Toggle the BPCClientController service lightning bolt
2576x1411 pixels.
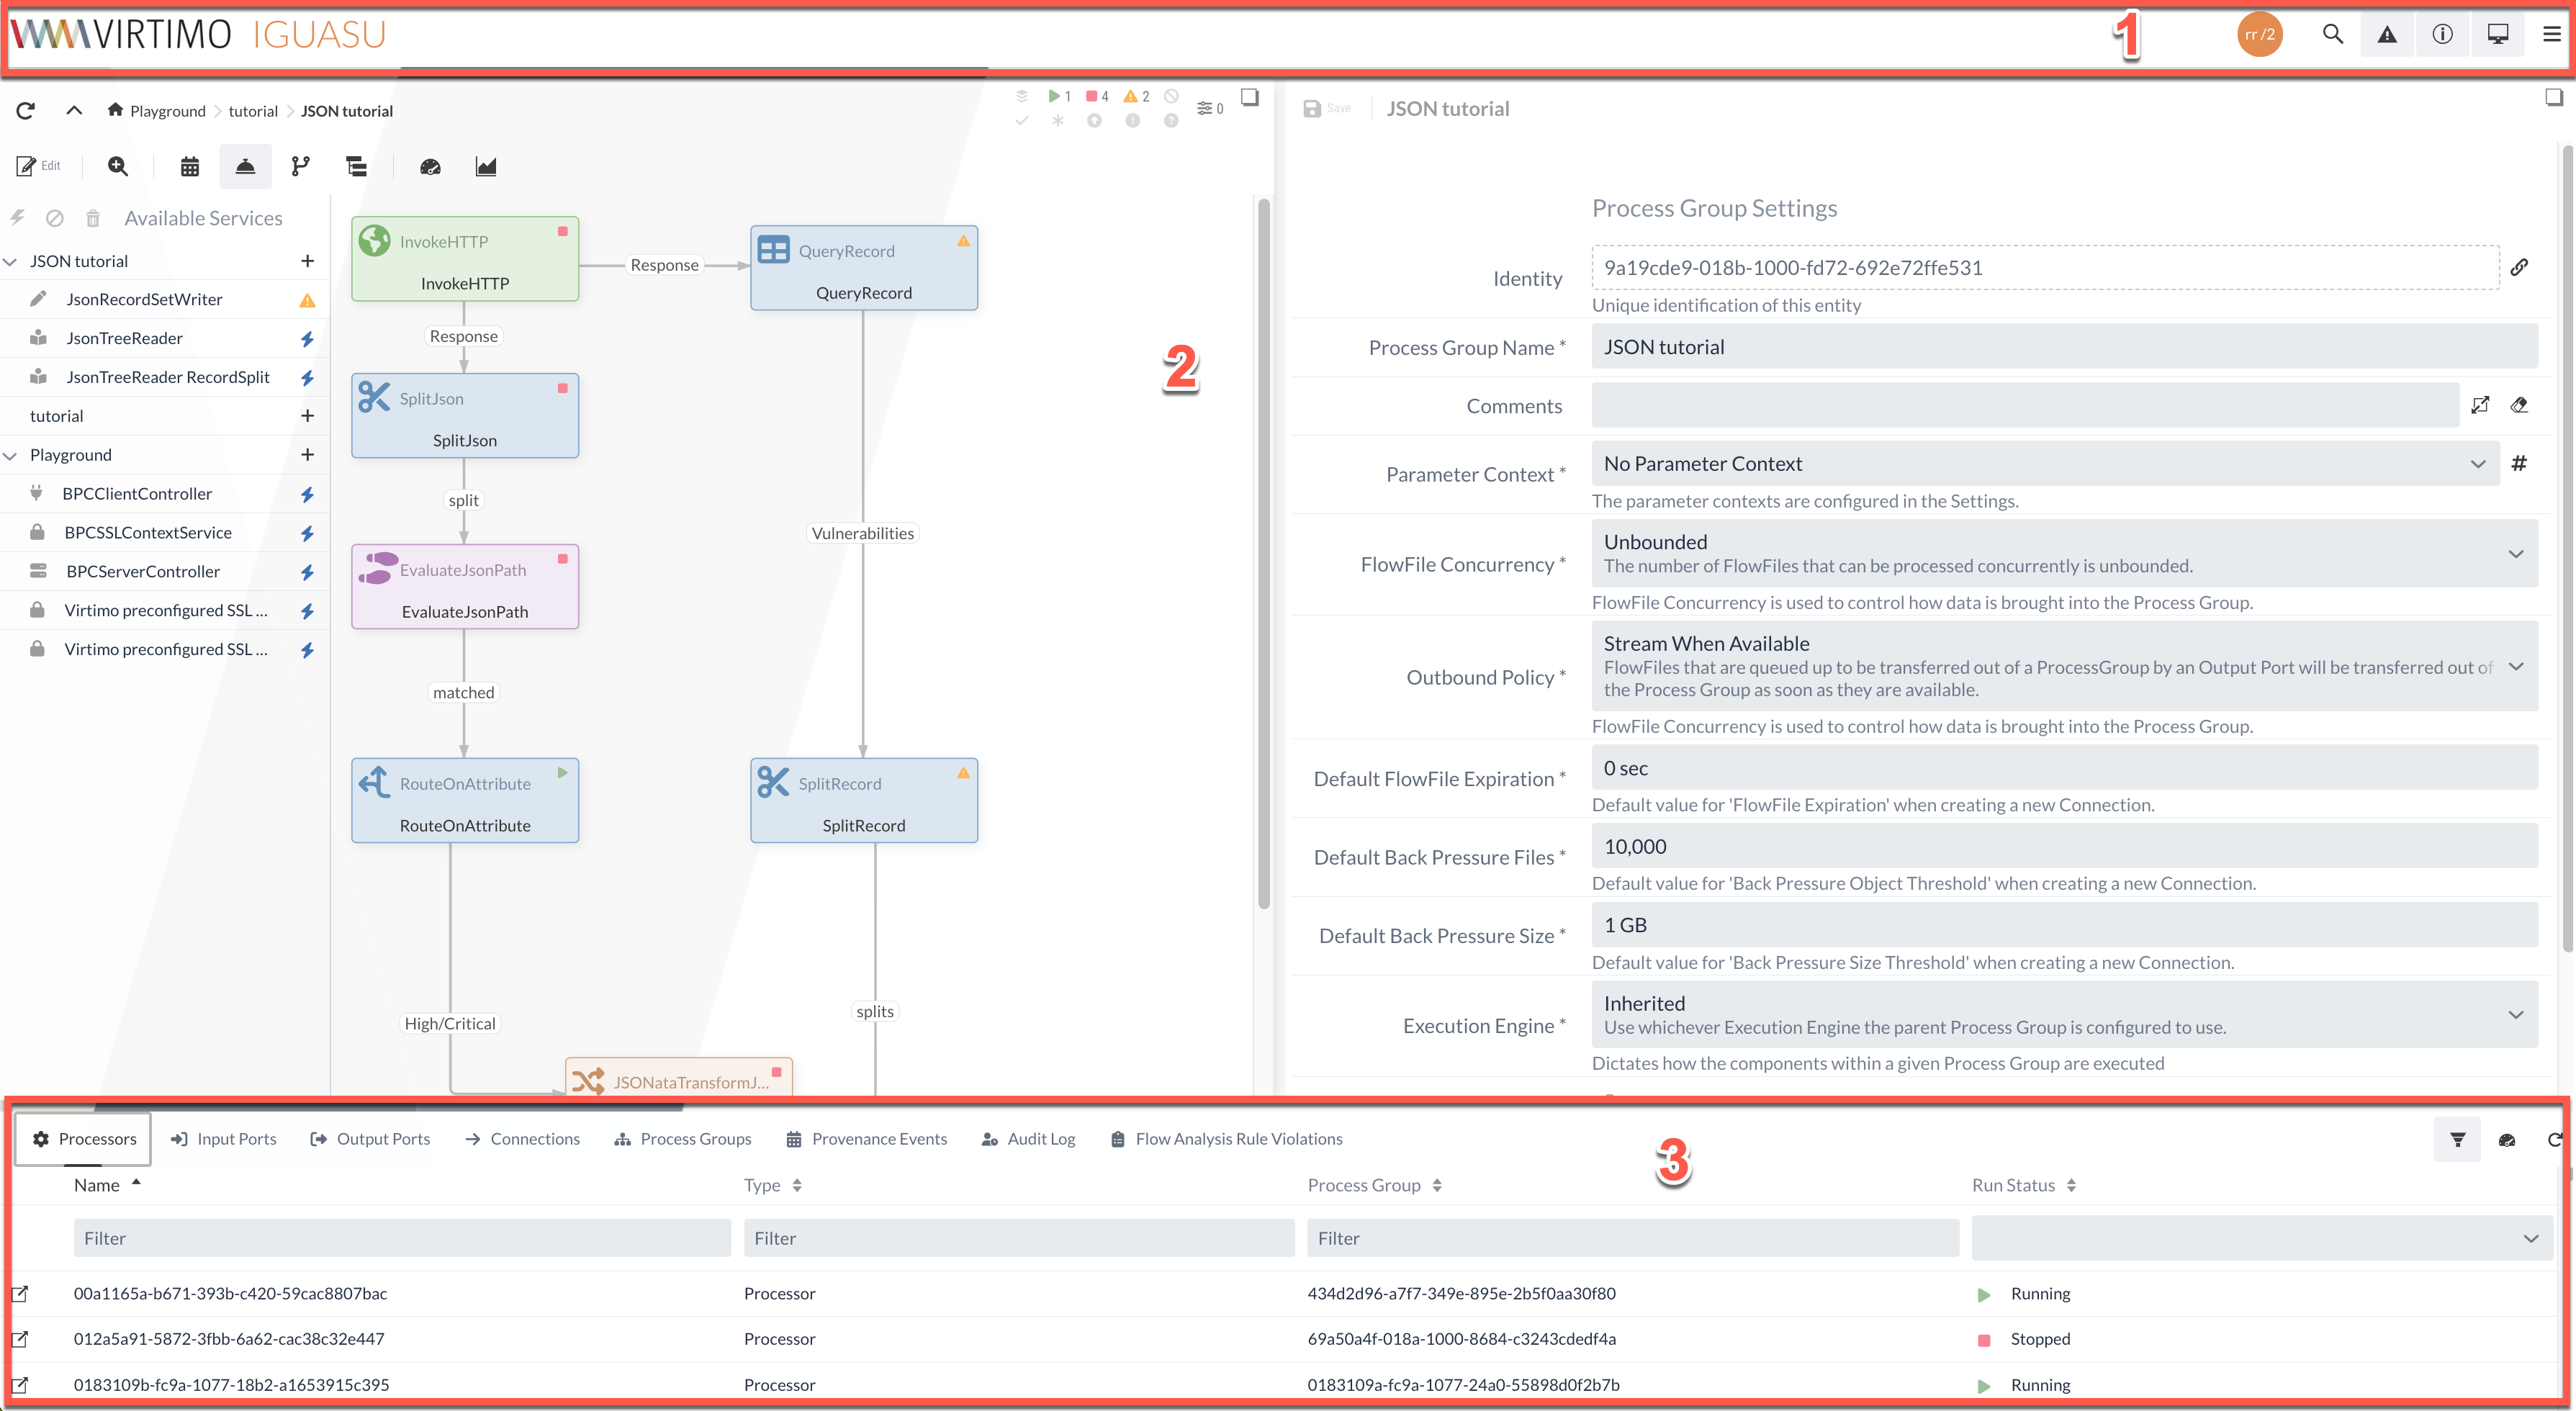click(x=307, y=494)
